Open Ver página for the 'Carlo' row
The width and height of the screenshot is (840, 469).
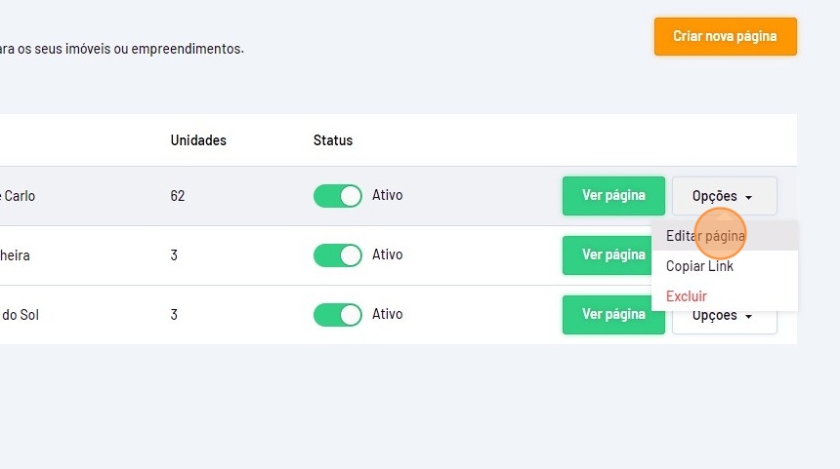tap(613, 196)
